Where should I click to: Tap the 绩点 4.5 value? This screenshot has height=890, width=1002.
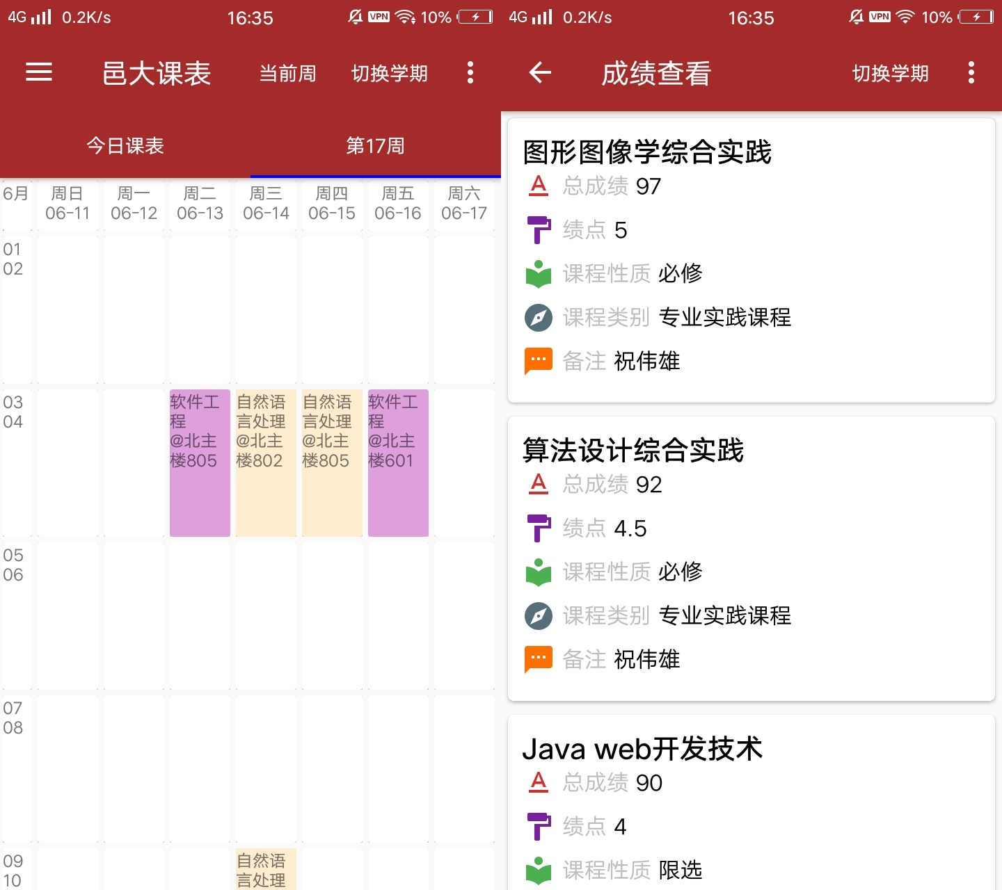point(630,528)
